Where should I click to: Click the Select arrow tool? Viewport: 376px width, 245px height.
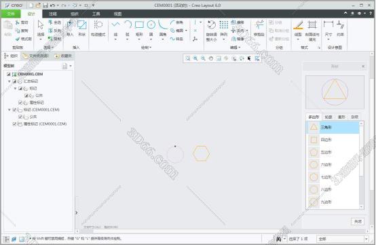pos(41,25)
